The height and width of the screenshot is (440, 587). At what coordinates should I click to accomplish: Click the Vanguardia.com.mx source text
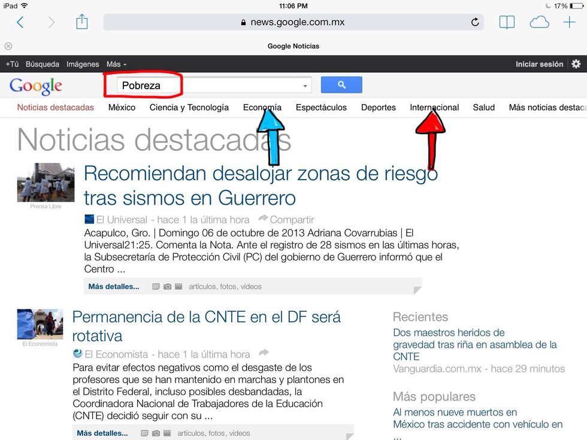coord(437,369)
